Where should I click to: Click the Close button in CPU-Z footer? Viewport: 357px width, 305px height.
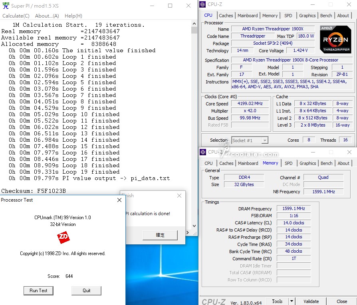click(x=342, y=301)
